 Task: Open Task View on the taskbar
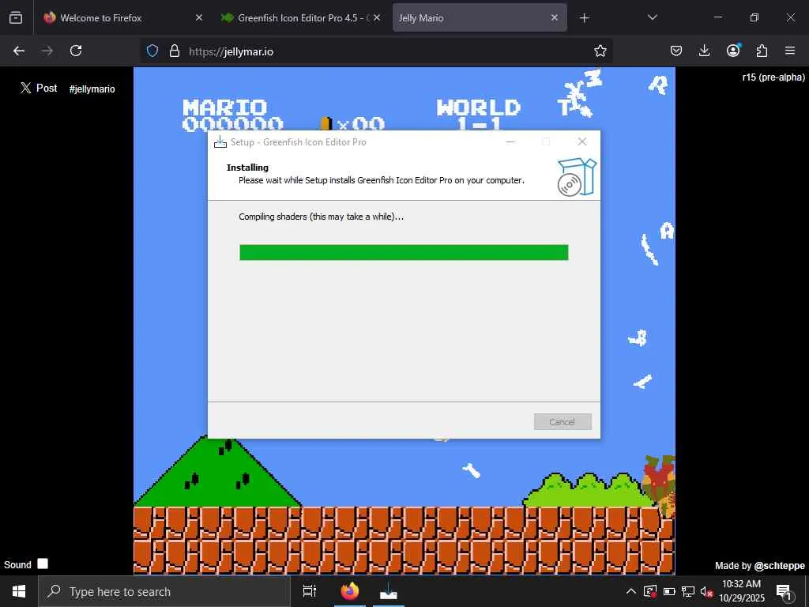pos(310,591)
